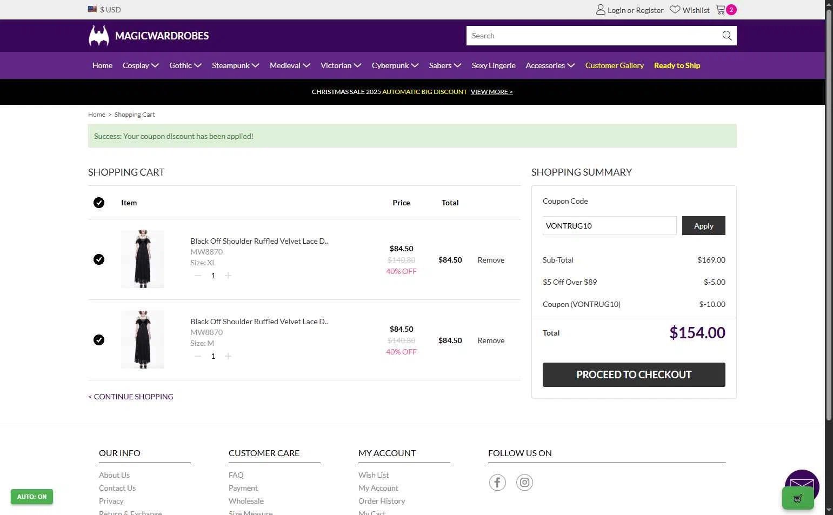Open the Wholesale footer link

click(246, 501)
